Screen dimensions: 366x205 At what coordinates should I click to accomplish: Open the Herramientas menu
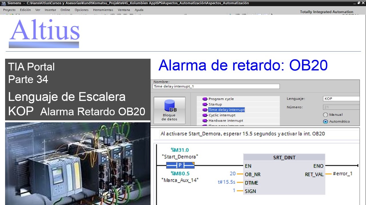[x=103, y=10]
